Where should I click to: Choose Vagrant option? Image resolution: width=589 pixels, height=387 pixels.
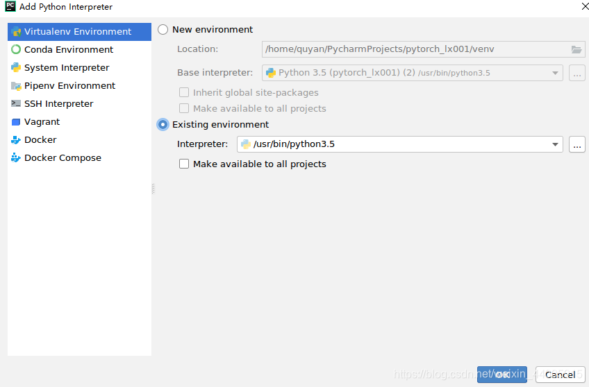pos(79,121)
